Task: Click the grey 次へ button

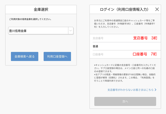Action: coord(125,101)
